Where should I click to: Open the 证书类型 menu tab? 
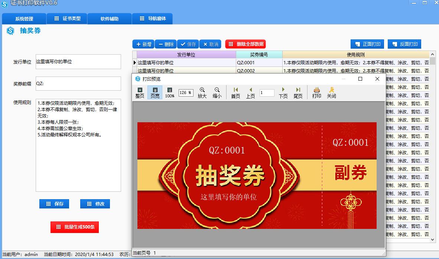pyautogui.click(x=67, y=19)
